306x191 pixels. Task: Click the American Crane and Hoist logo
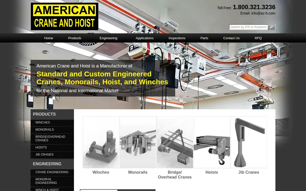click(x=65, y=17)
